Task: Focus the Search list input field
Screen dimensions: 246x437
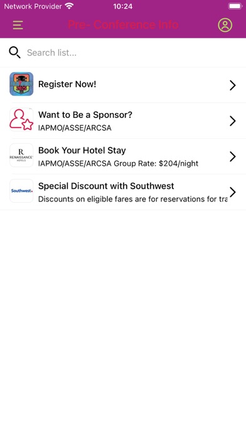Action: tap(132, 53)
